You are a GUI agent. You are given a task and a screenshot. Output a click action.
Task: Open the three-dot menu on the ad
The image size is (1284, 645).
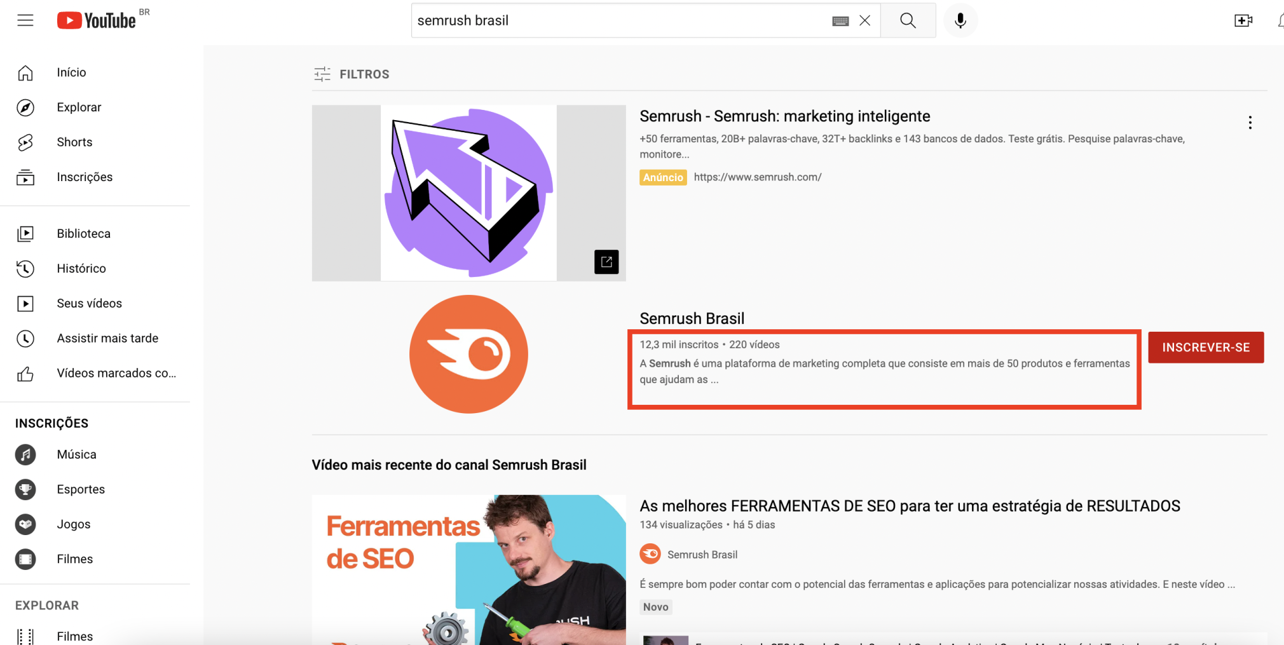coord(1250,122)
